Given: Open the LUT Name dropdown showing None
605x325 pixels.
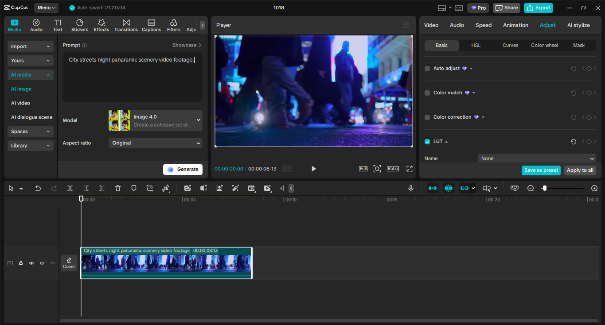Looking at the screenshot, I should pyautogui.click(x=536, y=158).
